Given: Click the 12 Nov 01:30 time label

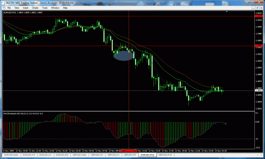Looking at the screenshot, I should [61, 151].
